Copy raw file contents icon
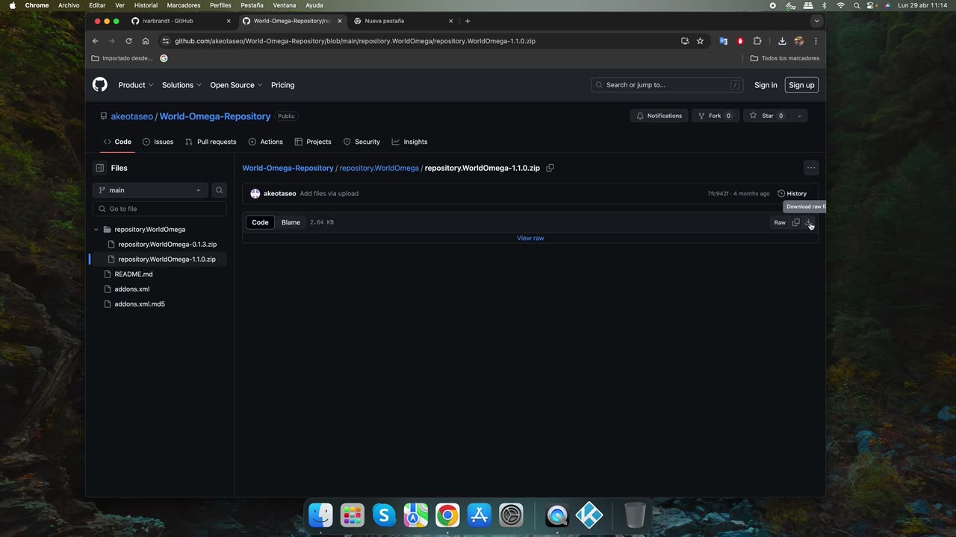Viewport: 956px width, 537px height. (x=795, y=222)
